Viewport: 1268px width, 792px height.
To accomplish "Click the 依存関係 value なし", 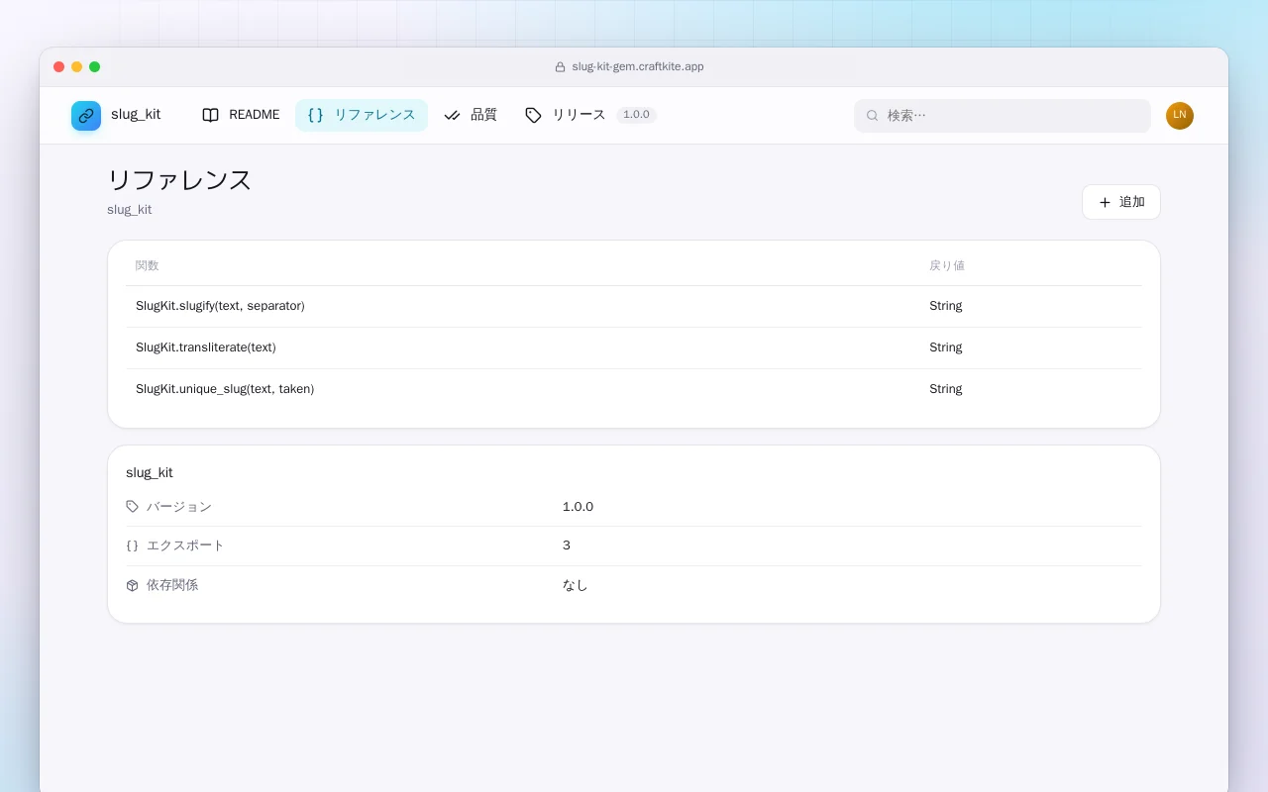I will coord(576,585).
